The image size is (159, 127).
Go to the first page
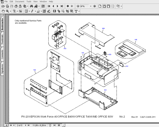(49, 6)
